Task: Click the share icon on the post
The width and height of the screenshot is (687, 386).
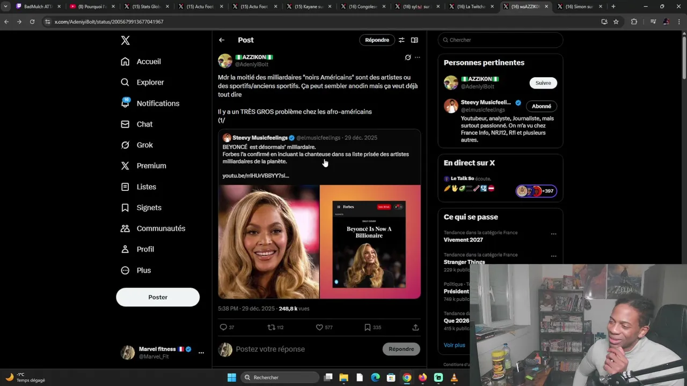Action: pyautogui.click(x=415, y=328)
